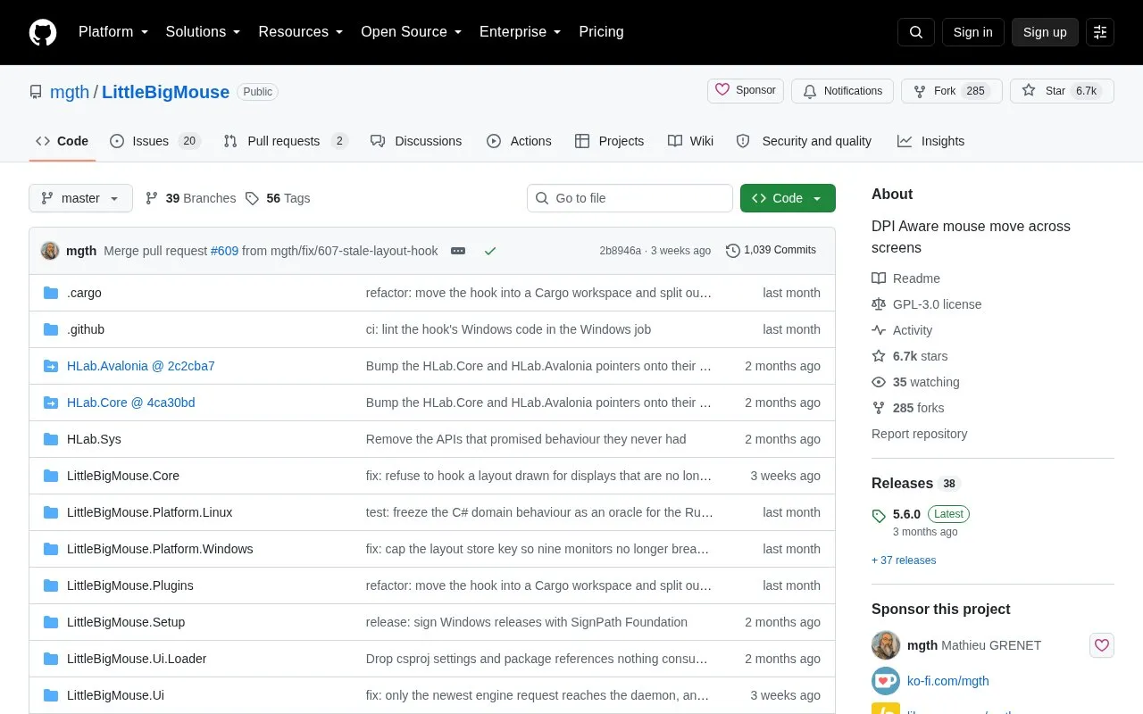Screen dimensions: 1143x714
Task: Open the green Code dropdown button
Action: pyautogui.click(x=788, y=198)
